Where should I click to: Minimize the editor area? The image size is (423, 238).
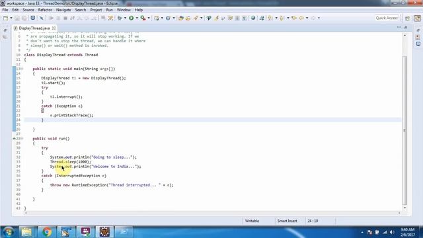point(399,28)
